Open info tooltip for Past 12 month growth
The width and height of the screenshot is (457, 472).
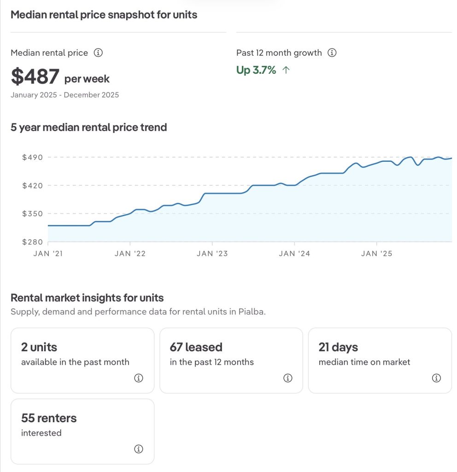[332, 53]
